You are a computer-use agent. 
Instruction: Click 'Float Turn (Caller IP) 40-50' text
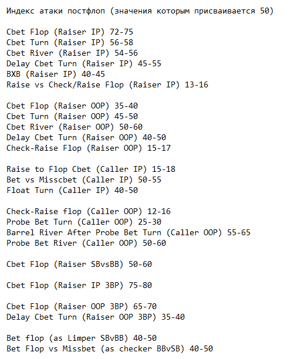point(72,190)
